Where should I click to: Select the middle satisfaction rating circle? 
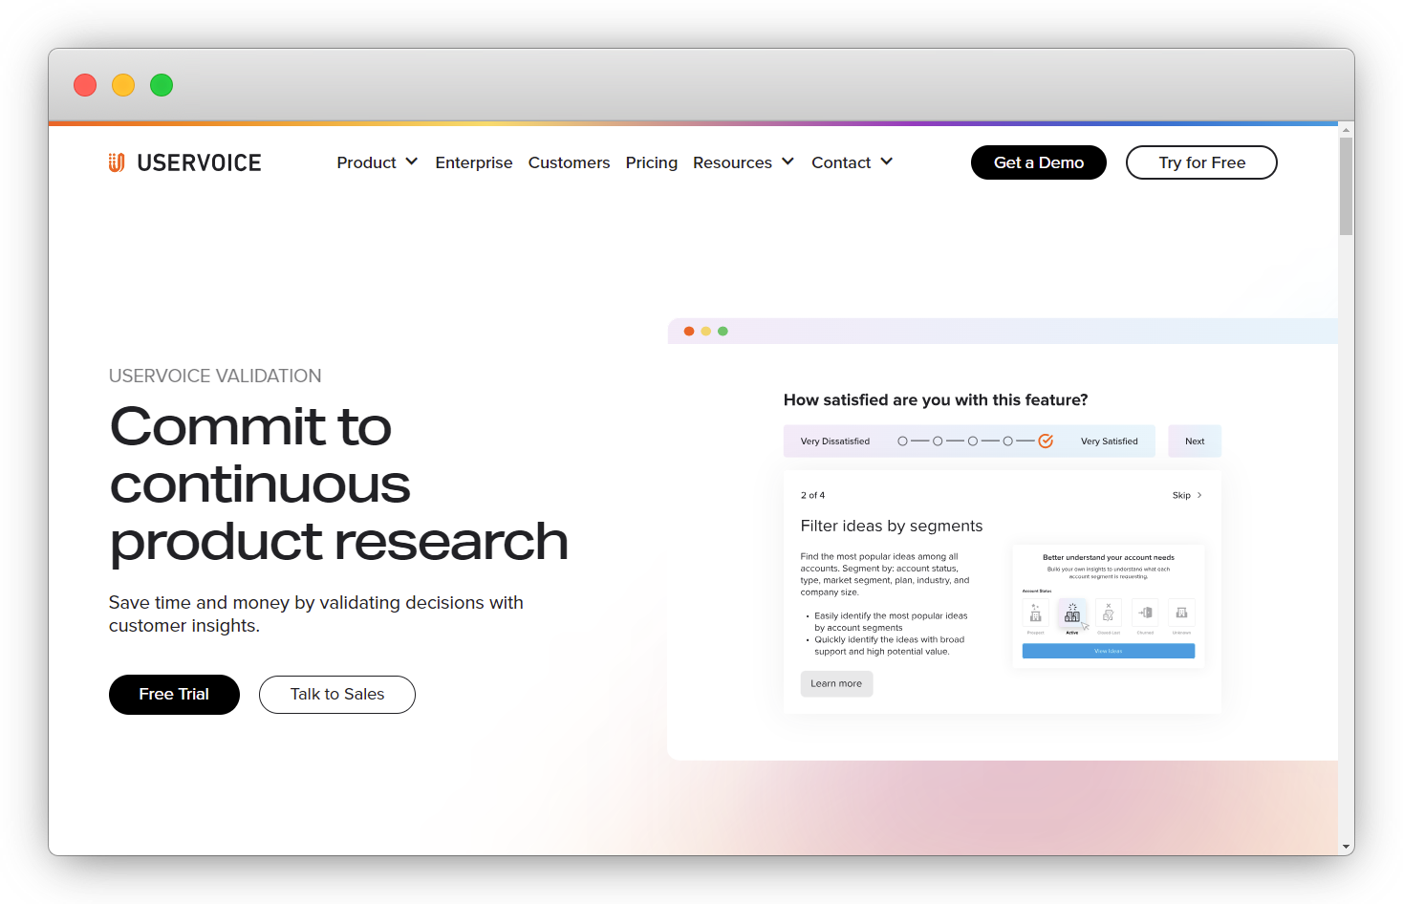coord(973,441)
